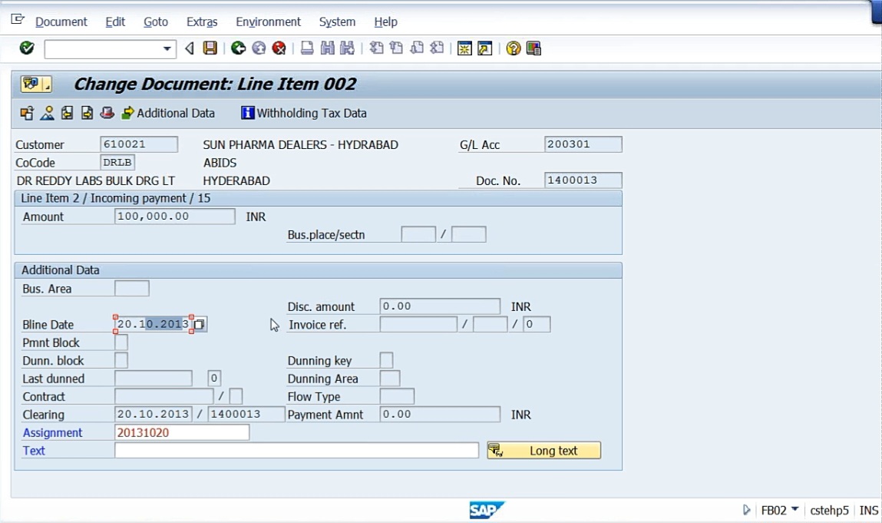Click the empty Text input field
Screen dimensions: 882x523
pos(296,450)
